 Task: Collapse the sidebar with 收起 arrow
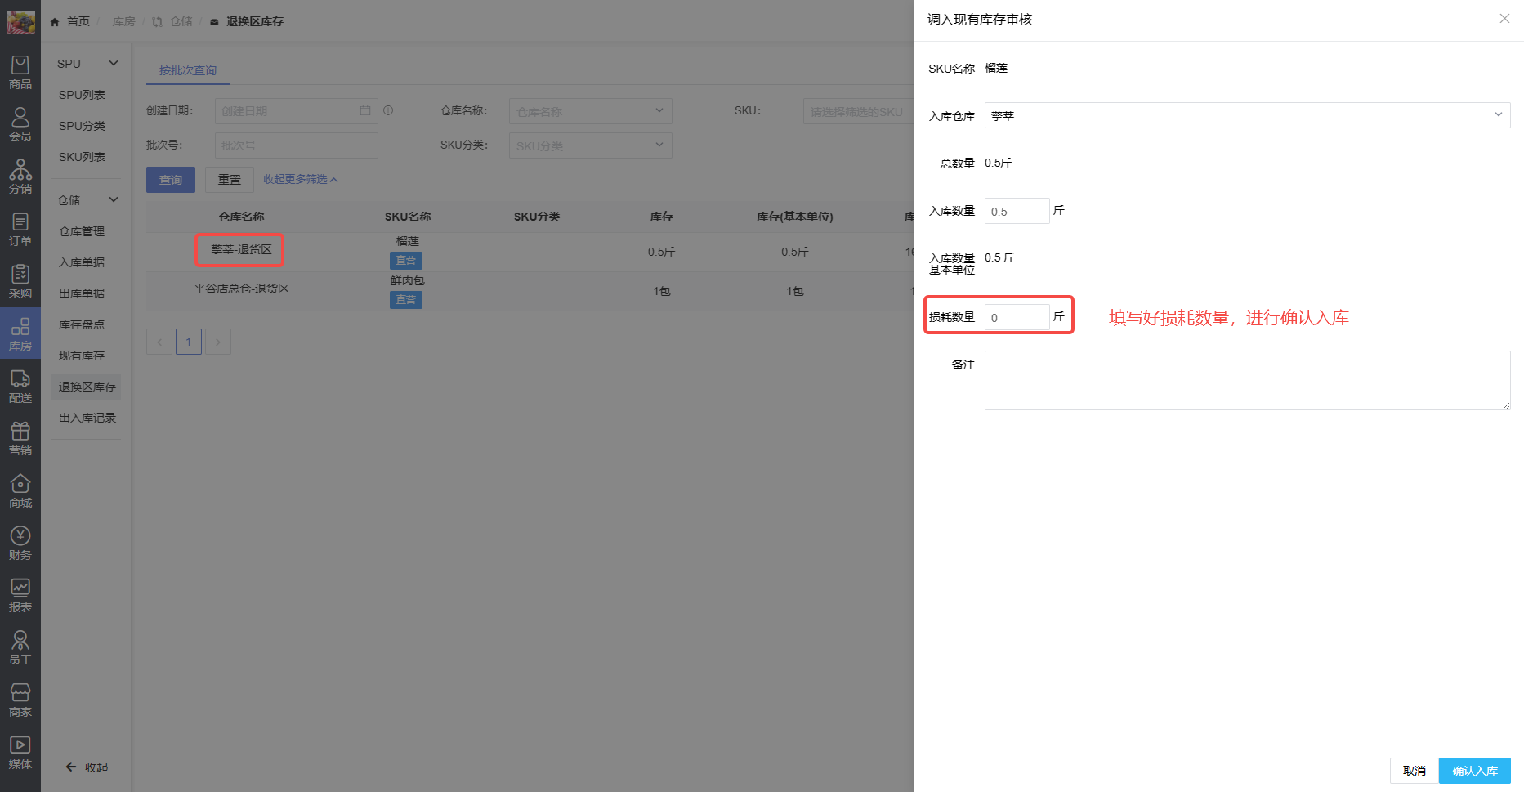pos(87,767)
